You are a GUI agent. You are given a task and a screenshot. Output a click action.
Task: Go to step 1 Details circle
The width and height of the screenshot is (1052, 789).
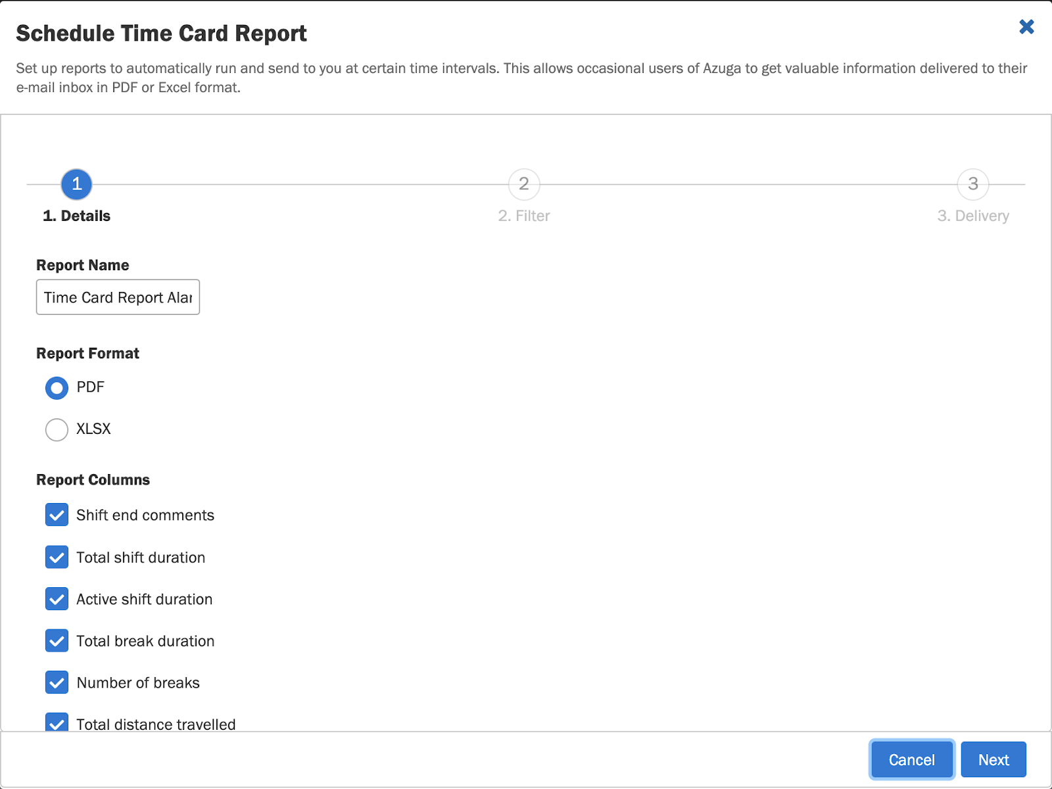coord(77,184)
